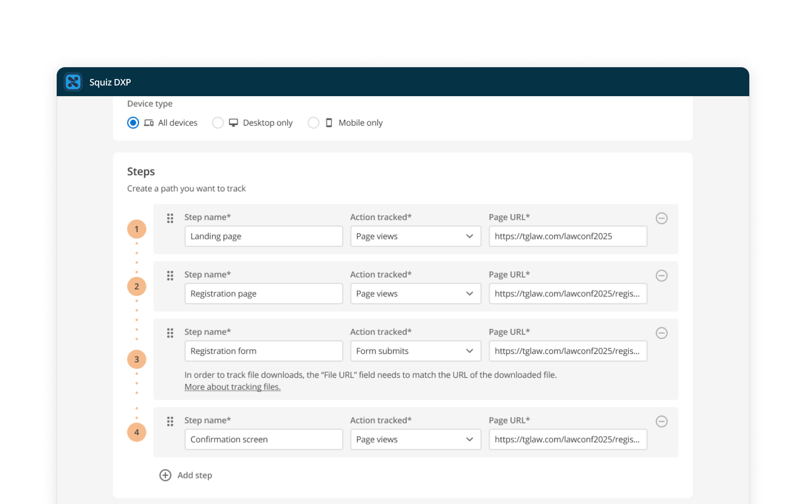
Task: Click 'Create a path you want to track' text
Action: pos(186,189)
